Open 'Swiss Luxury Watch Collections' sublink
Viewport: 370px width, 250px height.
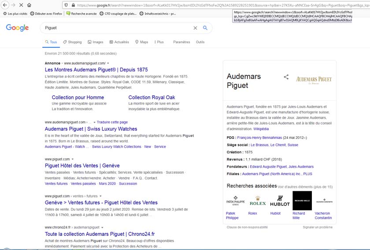[116, 147]
